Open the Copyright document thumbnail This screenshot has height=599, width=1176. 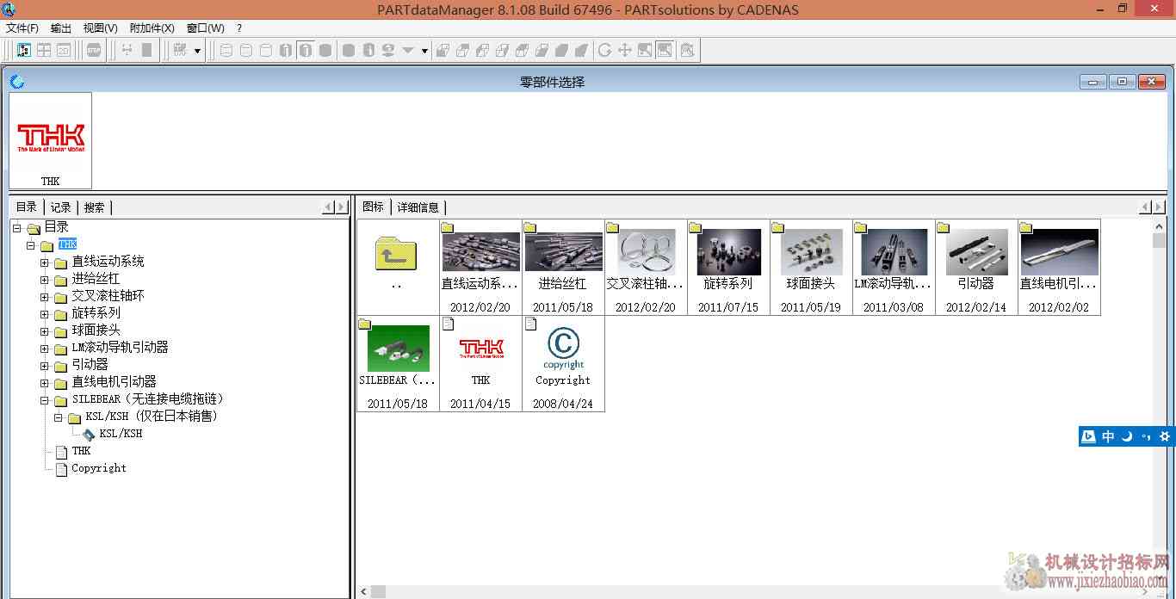(x=563, y=363)
